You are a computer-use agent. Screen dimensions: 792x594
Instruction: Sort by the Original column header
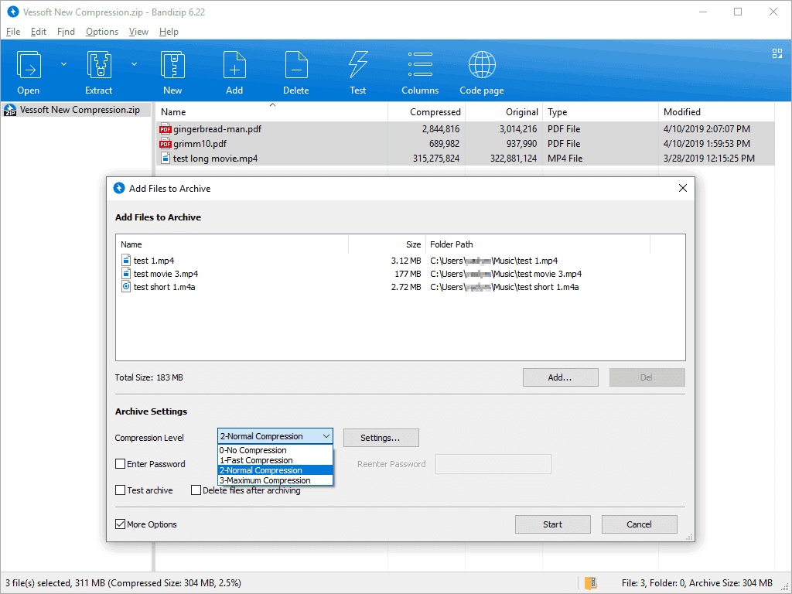pos(504,111)
